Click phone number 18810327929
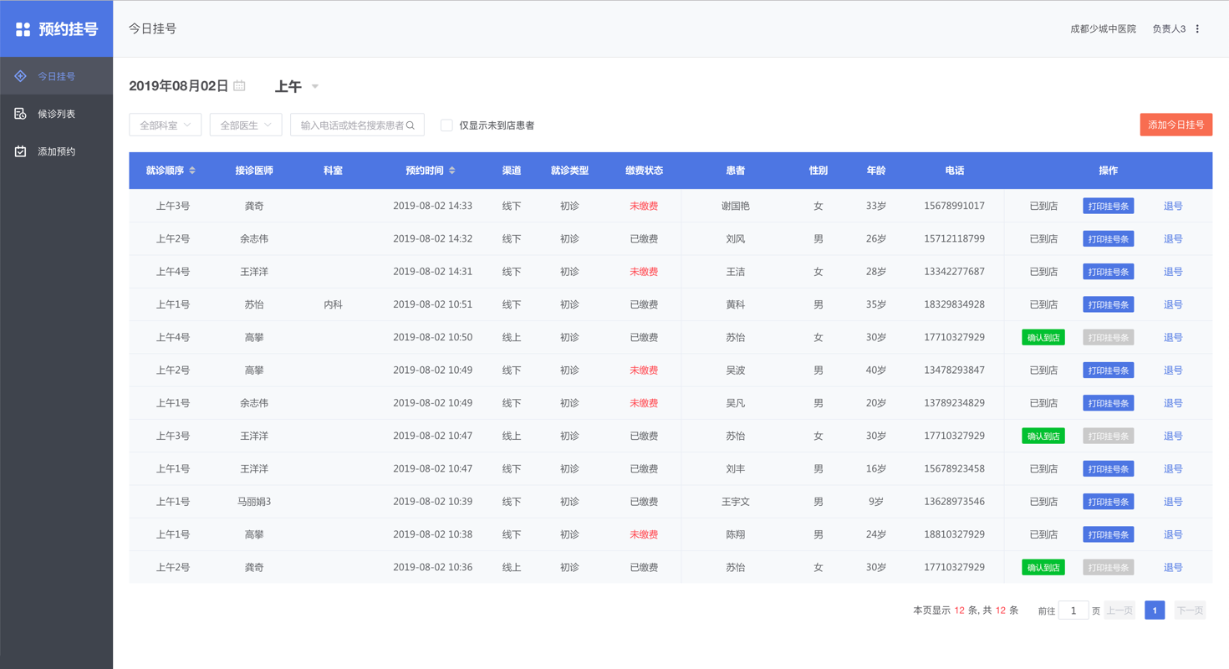This screenshot has width=1229, height=669. click(x=954, y=534)
